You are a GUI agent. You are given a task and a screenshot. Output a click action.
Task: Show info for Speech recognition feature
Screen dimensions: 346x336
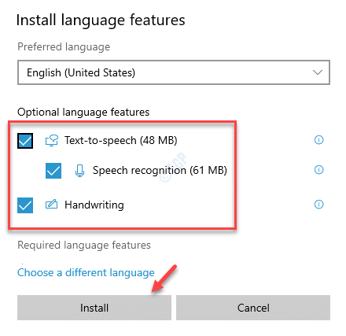[x=318, y=170]
